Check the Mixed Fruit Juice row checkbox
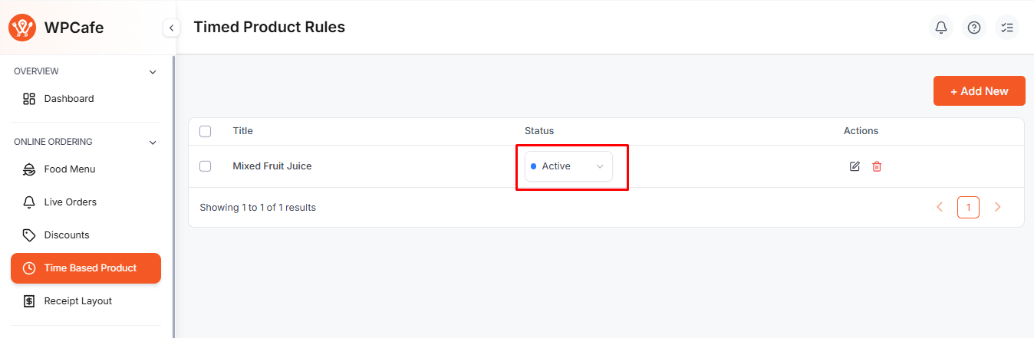 coord(205,166)
